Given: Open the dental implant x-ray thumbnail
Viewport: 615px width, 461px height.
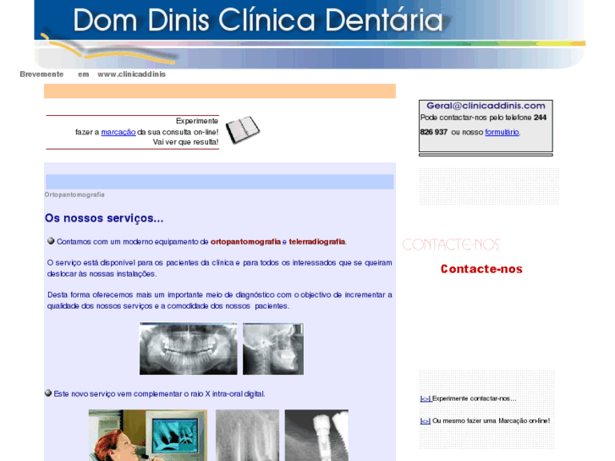Looking at the screenshot, I should (x=316, y=435).
